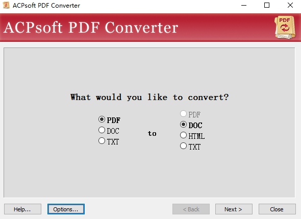This screenshot has height=219, width=301.
Task: Open the Options dialog
Action: tap(66, 209)
